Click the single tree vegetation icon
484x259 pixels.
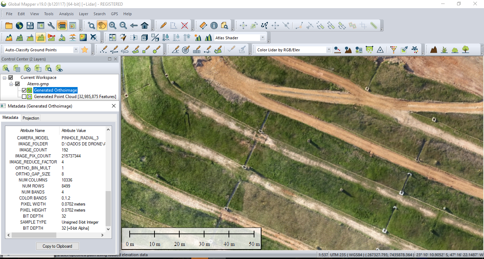[x=466, y=50]
